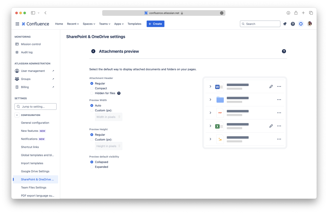Screen dimensions: 328x214
Task: Open the three-dot menu on PDF file row
Action: (x=279, y=113)
